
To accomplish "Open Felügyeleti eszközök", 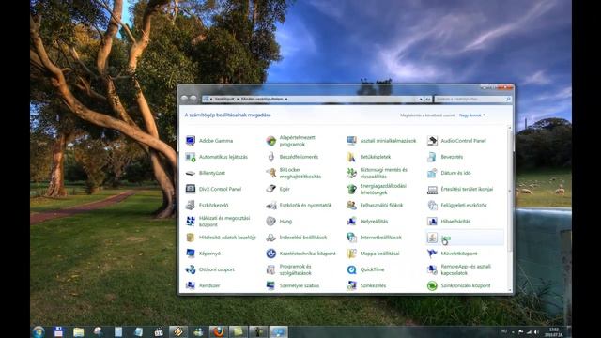I will [457, 205].
